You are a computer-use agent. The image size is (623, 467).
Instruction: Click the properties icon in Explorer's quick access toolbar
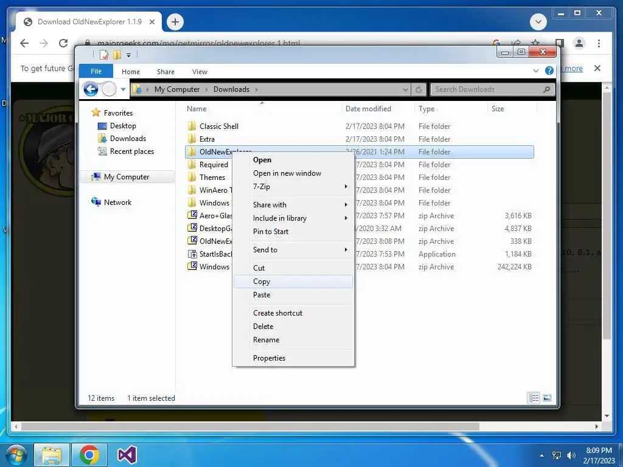[103, 55]
